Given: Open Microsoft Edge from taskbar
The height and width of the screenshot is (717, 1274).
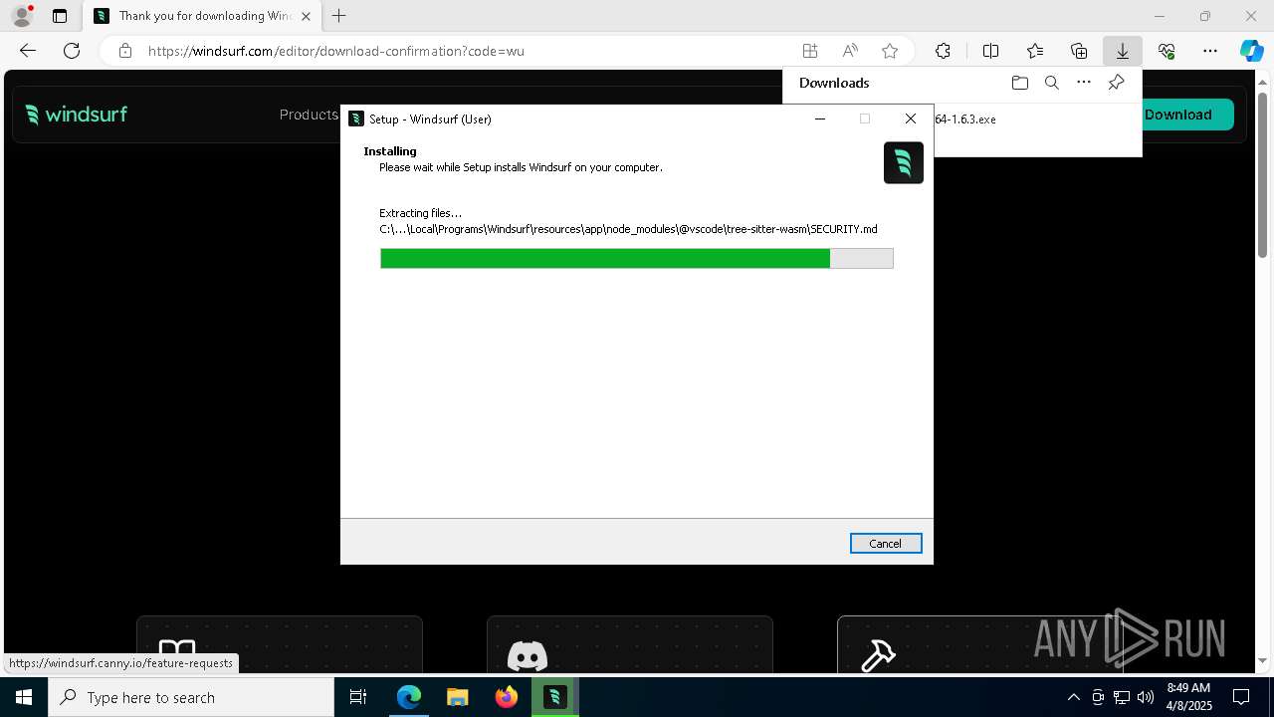Looking at the screenshot, I should click(409, 697).
